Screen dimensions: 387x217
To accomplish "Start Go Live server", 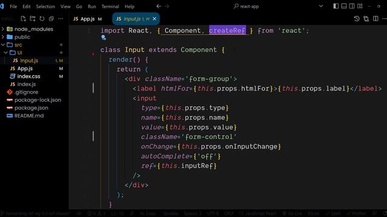I will [x=292, y=213].
